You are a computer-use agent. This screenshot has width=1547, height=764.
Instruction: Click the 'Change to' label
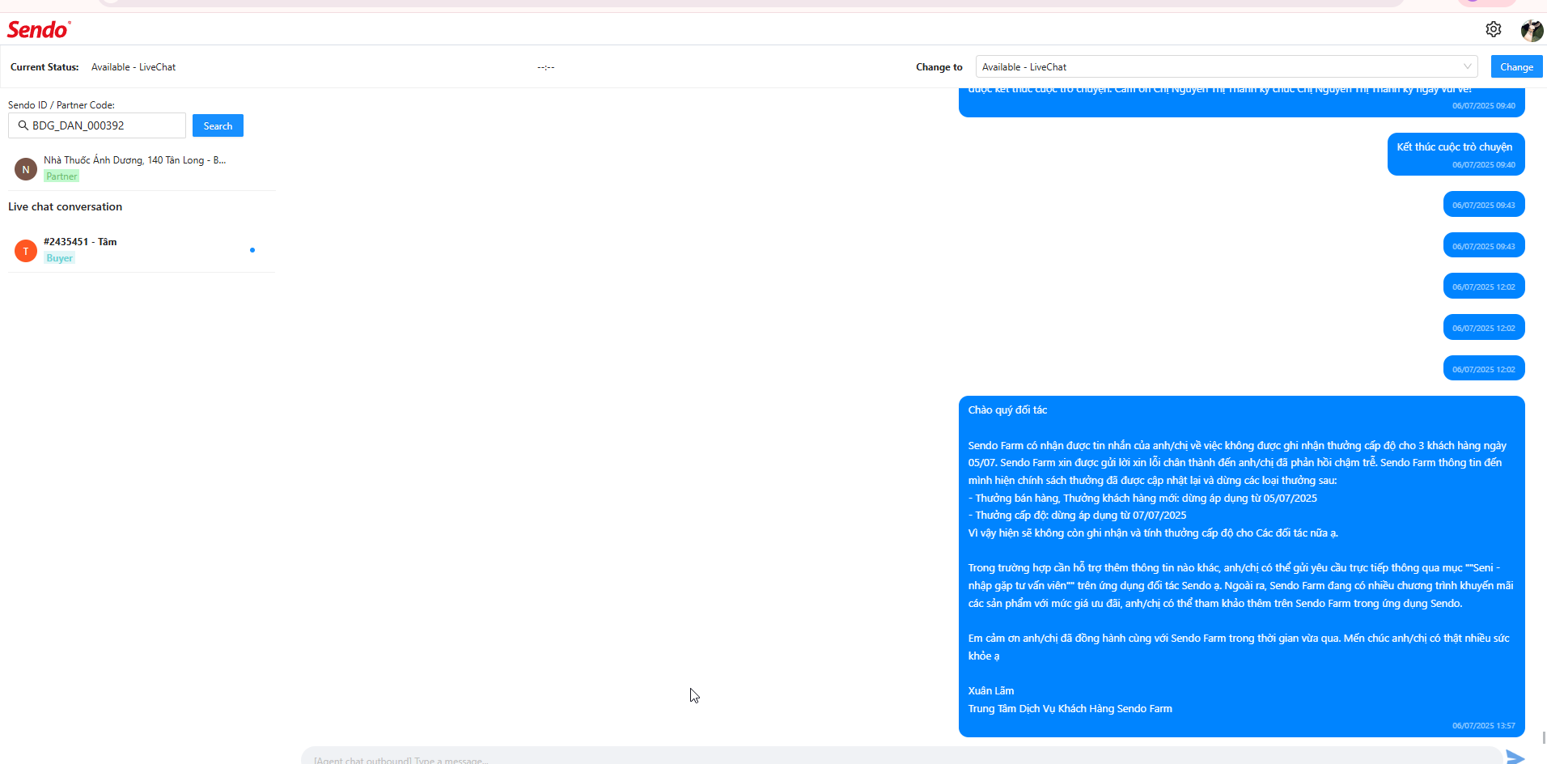[939, 67]
